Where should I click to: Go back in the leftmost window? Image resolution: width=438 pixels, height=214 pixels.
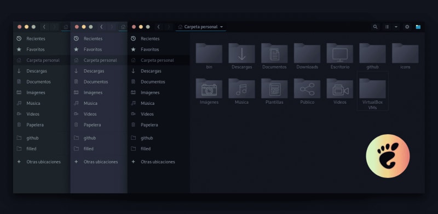coord(44,27)
